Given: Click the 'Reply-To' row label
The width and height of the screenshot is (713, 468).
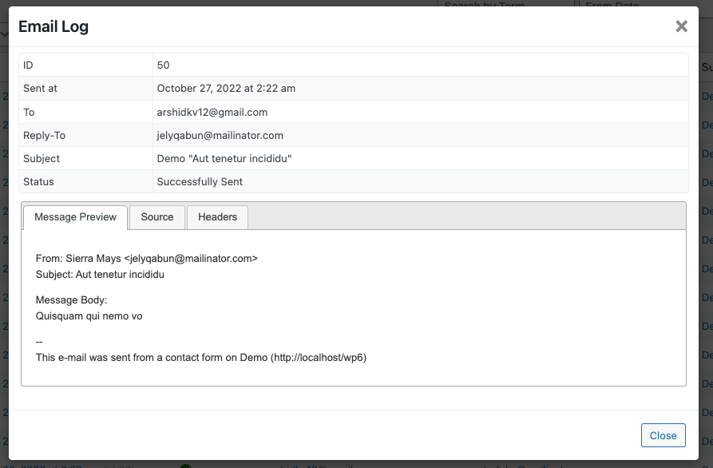Looking at the screenshot, I should [x=44, y=135].
